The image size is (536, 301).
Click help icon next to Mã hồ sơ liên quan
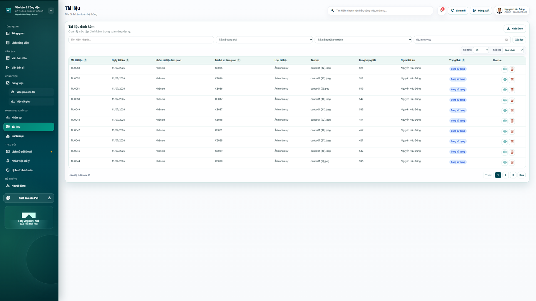click(x=239, y=60)
